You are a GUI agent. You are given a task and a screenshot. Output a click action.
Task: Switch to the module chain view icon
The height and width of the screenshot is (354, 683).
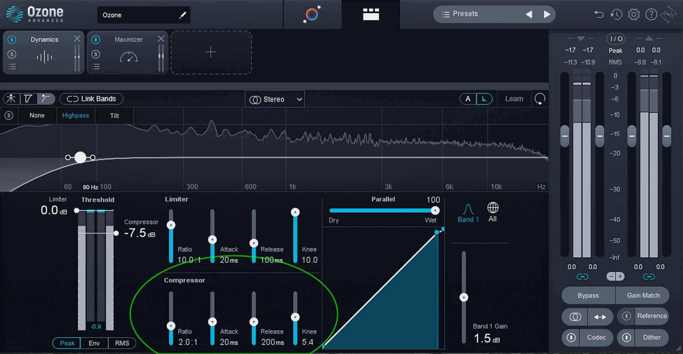(371, 14)
